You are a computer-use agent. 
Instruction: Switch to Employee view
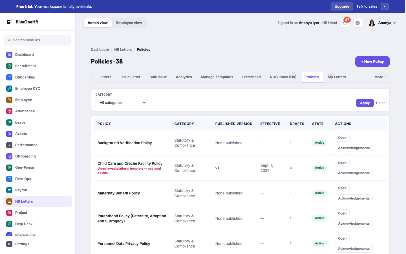click(x=129, y=23)
